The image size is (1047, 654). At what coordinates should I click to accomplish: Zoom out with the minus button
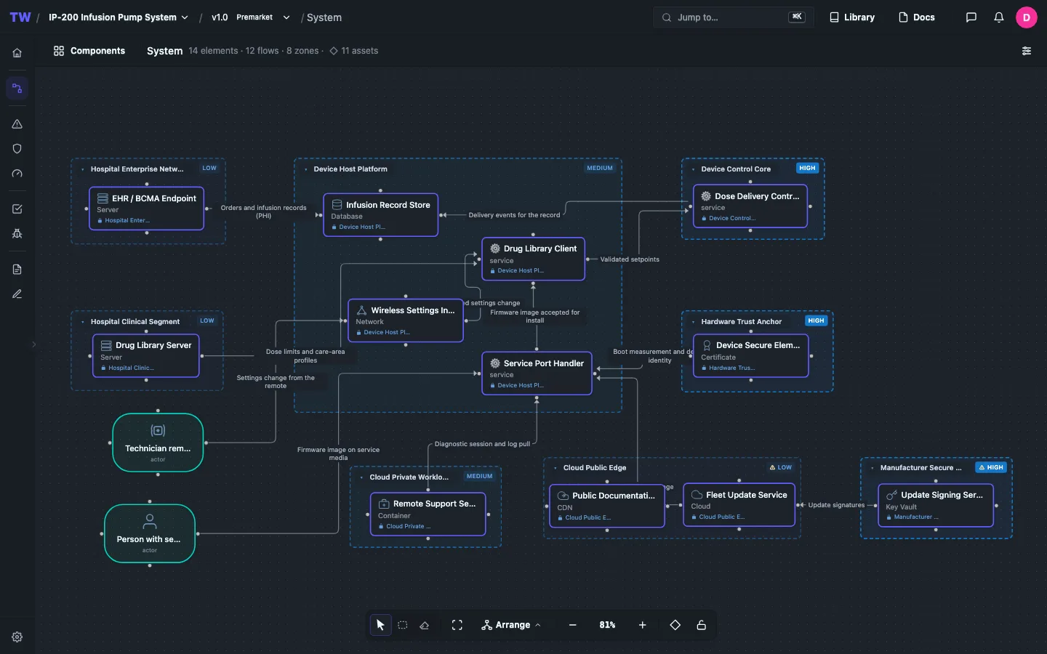(573, 625)
